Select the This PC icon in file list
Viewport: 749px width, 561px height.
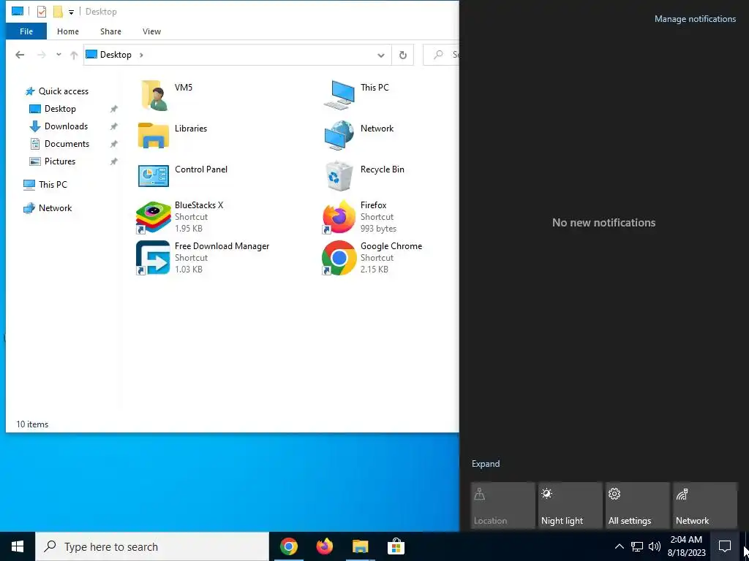click(x=339, y=94)
